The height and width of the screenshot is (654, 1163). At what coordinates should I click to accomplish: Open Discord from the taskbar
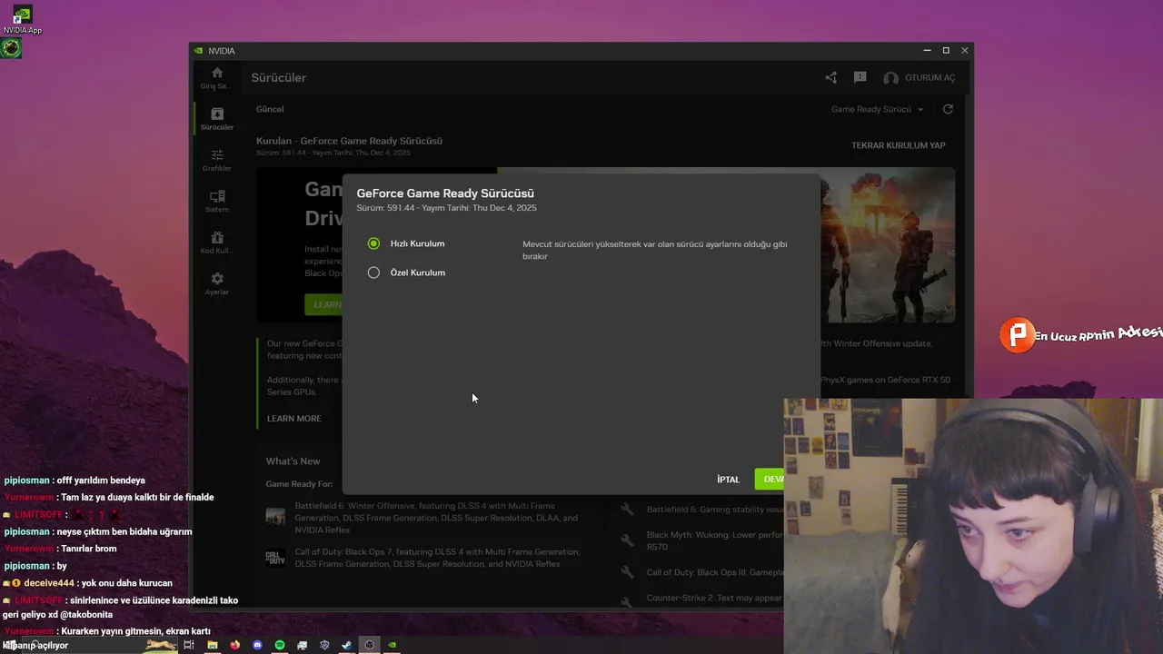(x=257, y=645)
